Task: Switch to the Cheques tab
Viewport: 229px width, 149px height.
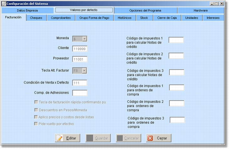Action: tap(36, 18)
